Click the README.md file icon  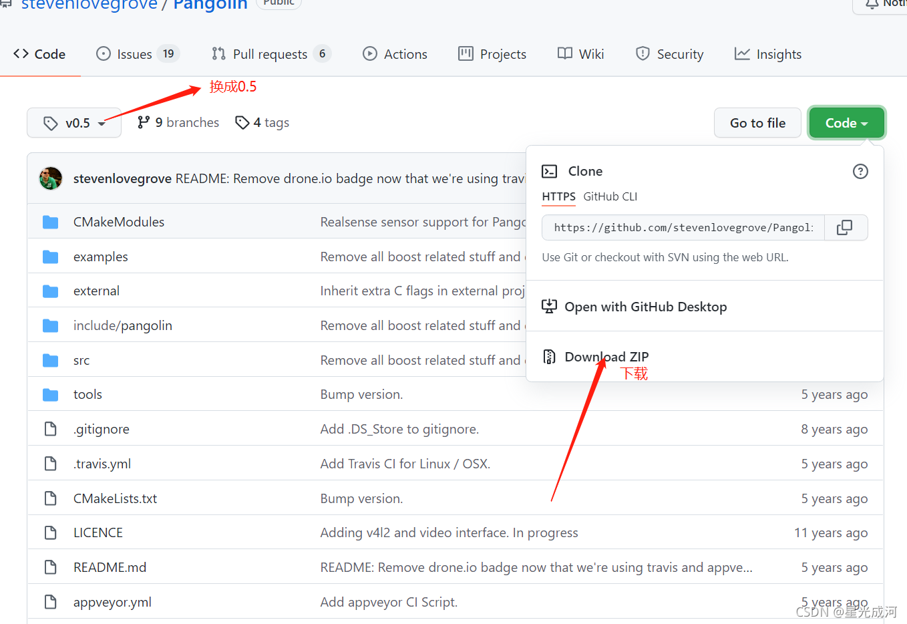click(51, 567)
